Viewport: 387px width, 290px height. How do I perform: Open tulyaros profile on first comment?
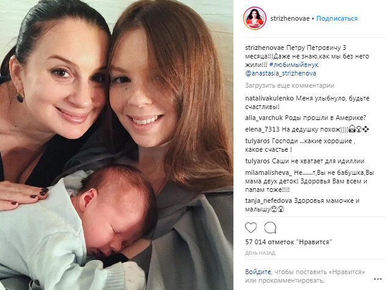257,141
